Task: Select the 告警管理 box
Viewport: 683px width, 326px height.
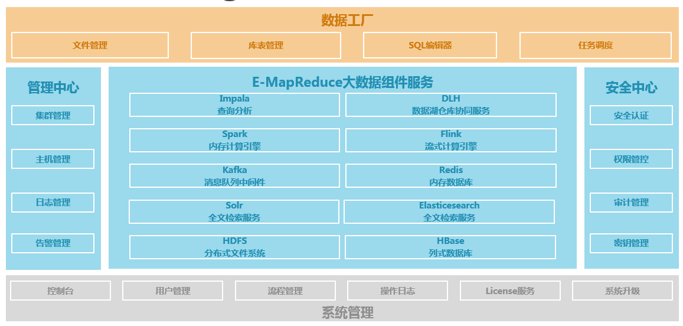Action: coord(53,243)
